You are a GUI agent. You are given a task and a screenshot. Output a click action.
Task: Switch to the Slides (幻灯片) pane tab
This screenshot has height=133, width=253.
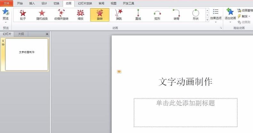pos(7,34)
